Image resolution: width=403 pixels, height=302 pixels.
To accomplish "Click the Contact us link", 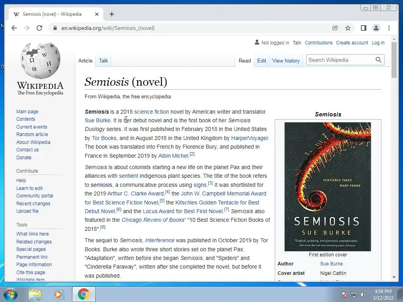I will (28, 149).
